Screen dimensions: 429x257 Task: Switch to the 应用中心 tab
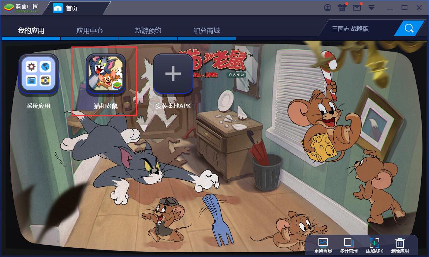click(x=90, y=31)
